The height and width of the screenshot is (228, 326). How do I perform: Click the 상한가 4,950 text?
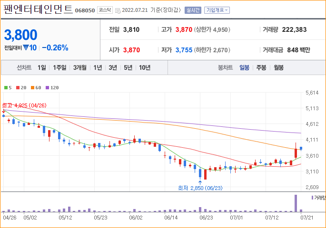pyautogui.click(x=212, y=29)
